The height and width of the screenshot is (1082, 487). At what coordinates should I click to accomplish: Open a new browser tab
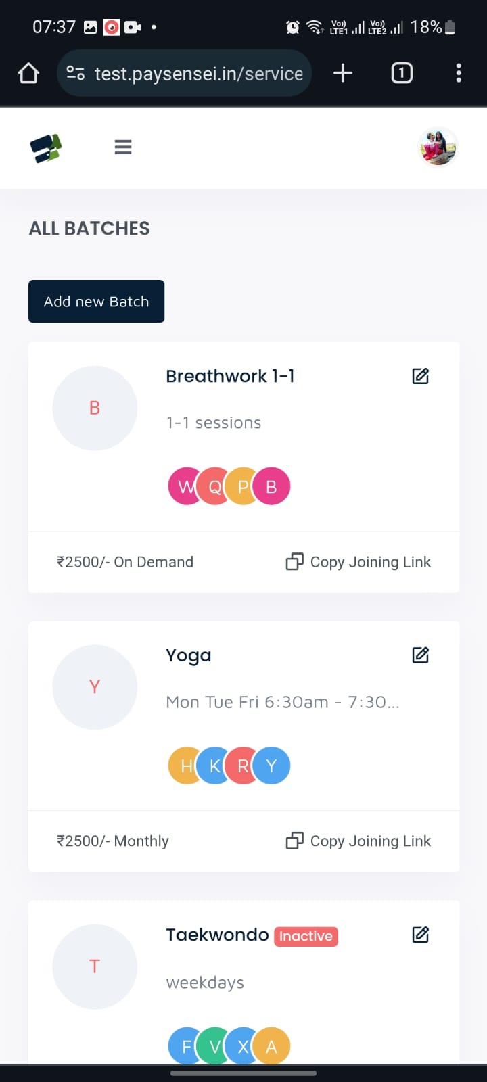point(343,73)
